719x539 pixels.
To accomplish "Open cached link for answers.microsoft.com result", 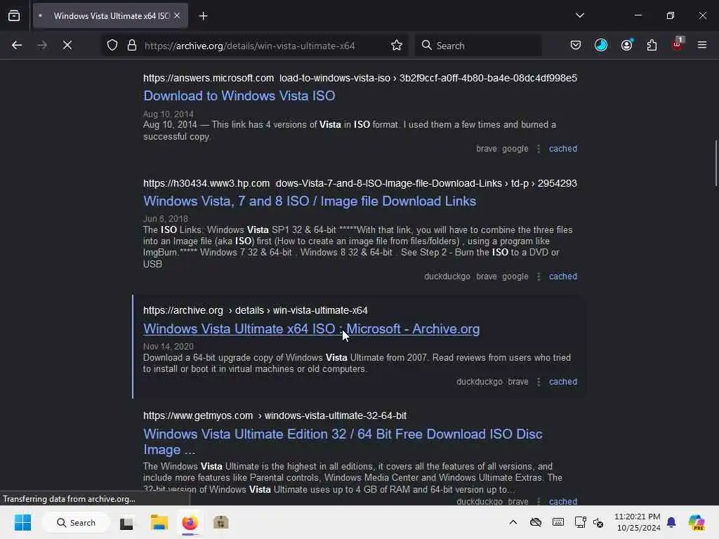I will tap(562, 149).
